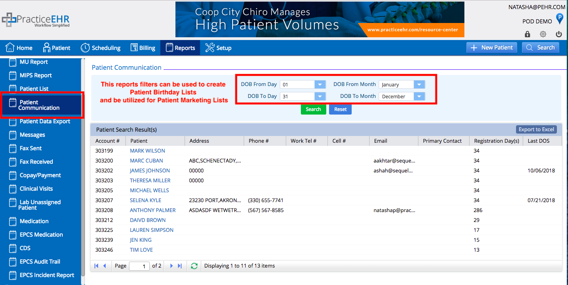This screenshot has width=568, height=285.
Task: Click the icon beside Patient List
Action: pos(13,89)
